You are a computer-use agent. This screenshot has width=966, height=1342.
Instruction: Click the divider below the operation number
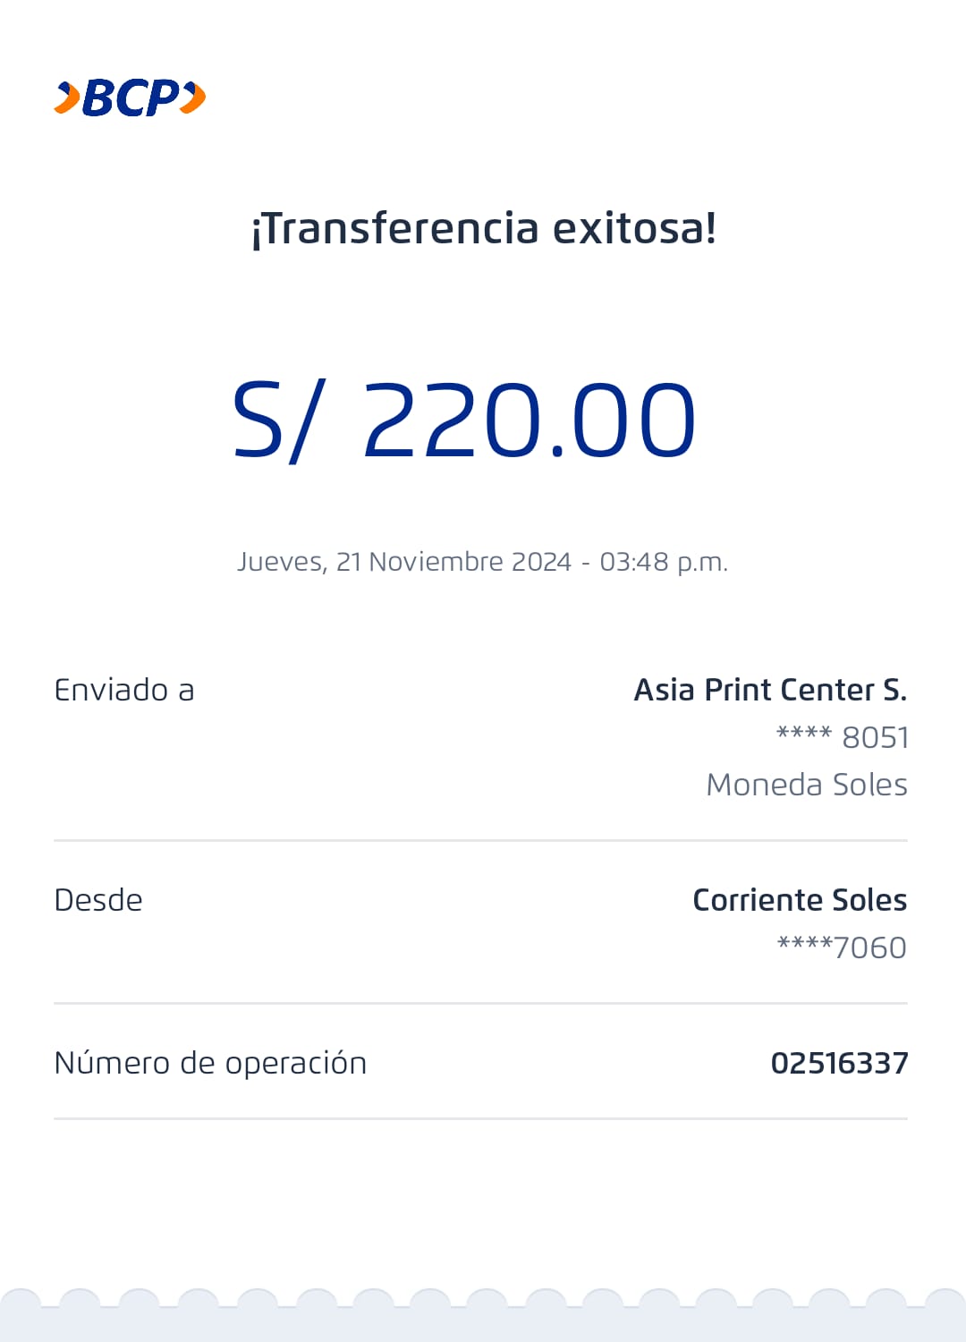[x=480, y=1118]
